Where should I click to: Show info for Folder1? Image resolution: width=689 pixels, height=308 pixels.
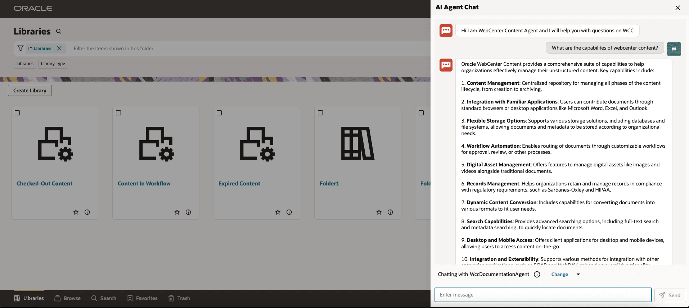(390, 212)
